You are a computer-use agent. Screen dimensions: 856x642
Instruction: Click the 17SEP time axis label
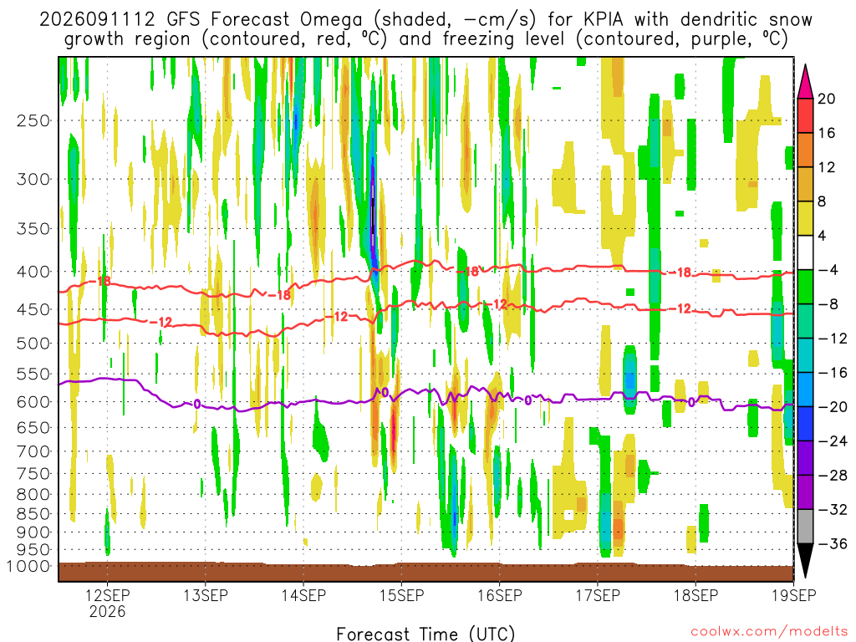(x=597, y=595)
